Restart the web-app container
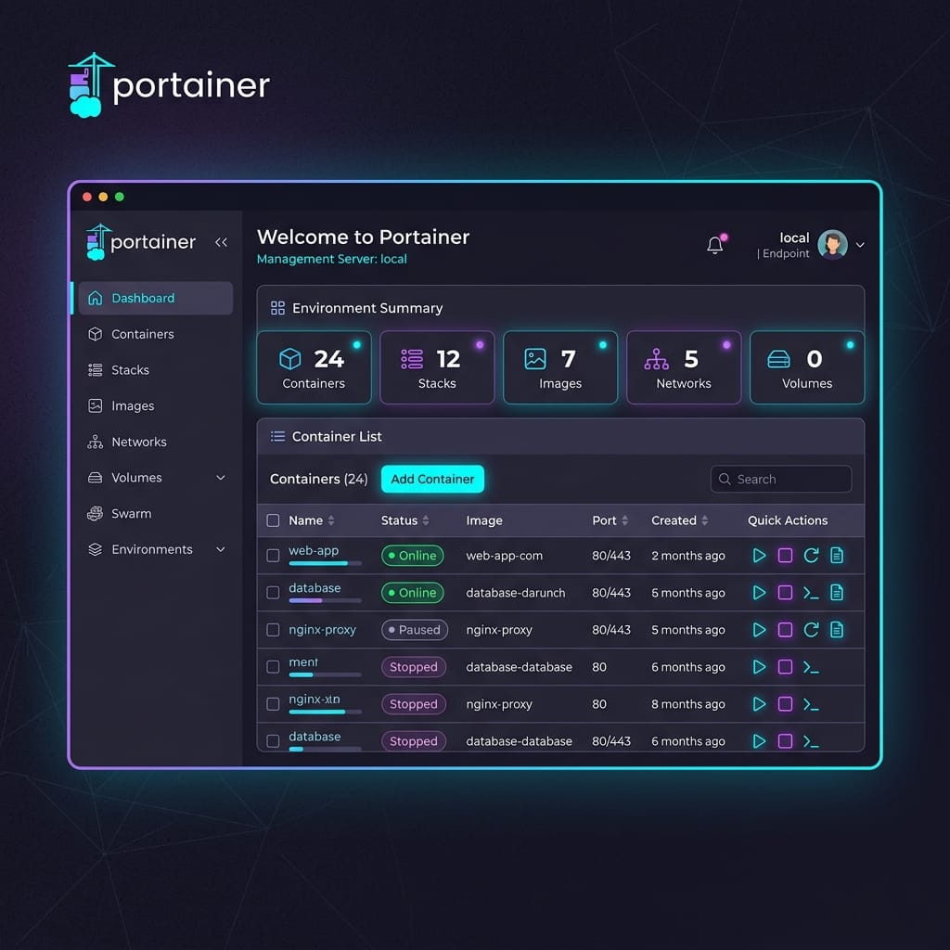Viewport: 950px width, 950px height. [811, 556]
